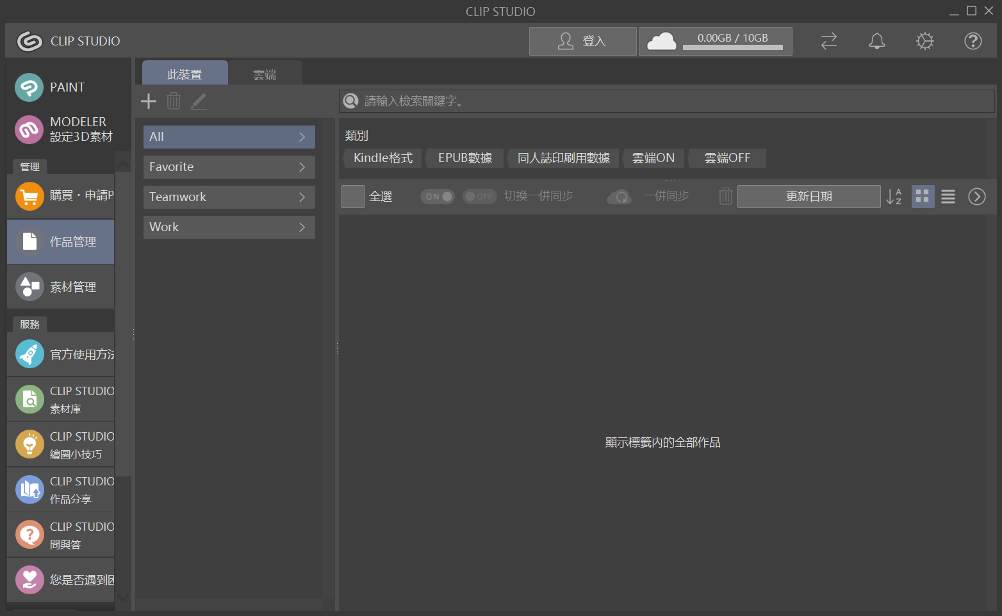
Task: Delete tag with trash icon in tag toolbar
Action: (174, 101)
